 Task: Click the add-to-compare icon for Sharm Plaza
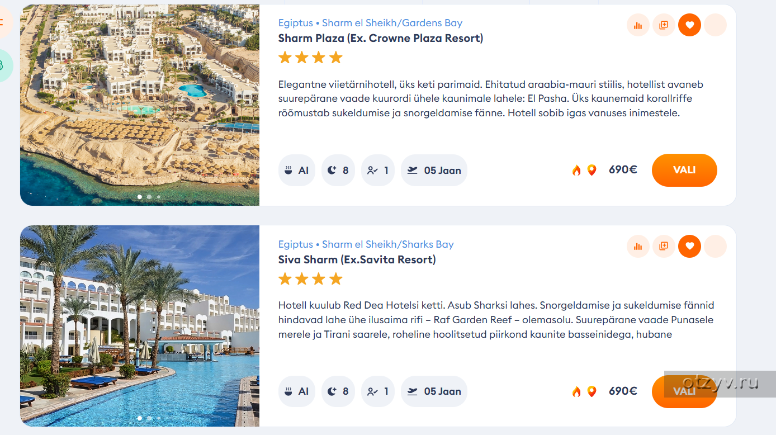pos(664,25)
